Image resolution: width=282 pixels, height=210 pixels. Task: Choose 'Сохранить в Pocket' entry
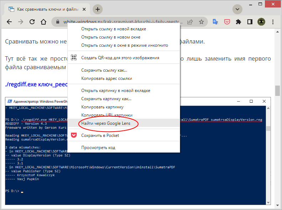pyautogui.click(x=124, y=135)
